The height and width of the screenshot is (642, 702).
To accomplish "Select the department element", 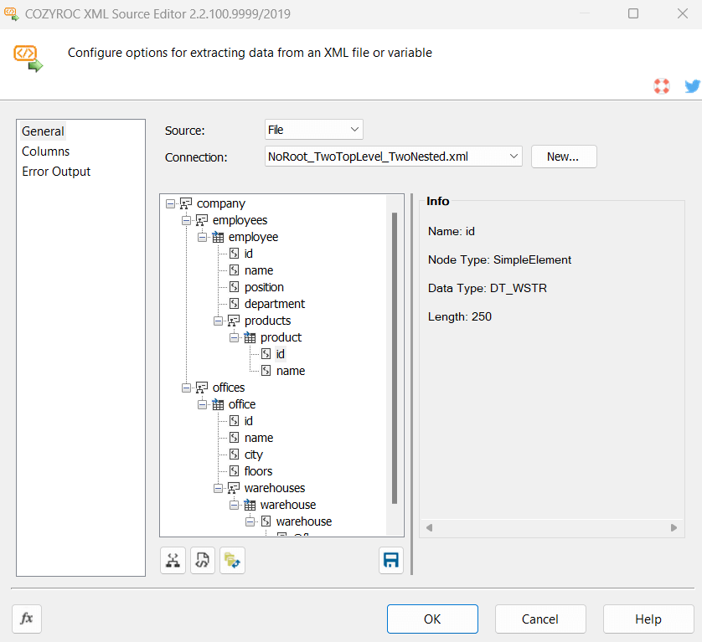I will coord(275,304).
